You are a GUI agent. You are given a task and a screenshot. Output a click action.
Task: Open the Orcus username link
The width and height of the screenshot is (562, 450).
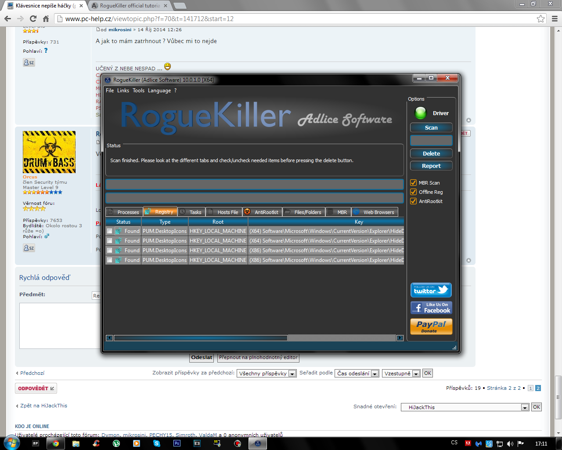click(x=30, y=177)
